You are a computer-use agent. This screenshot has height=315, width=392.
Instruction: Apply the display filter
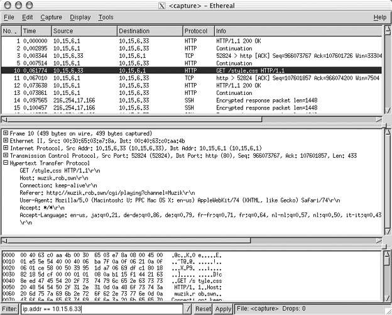point(223,309)
